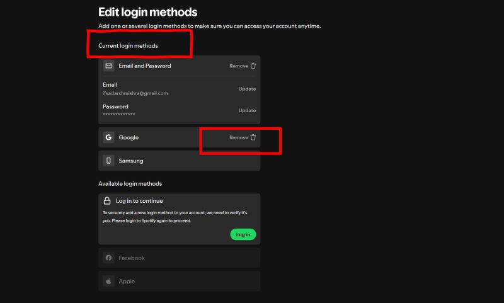Click the green Log in button
Image resolution: width=504 pixels, height=303 pixels.
click(243, 234)
